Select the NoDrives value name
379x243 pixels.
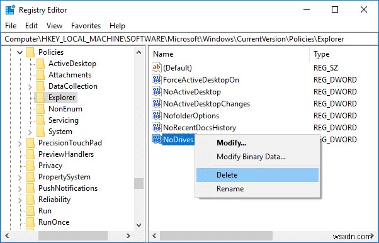point(178,140)
